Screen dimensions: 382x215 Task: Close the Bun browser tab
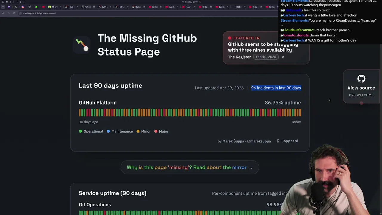point(144,7)
